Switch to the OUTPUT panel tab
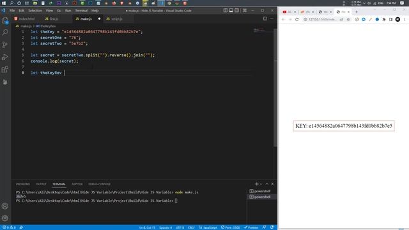The height and width of the screenshot is (230, 409). click(x=41, y=184)
